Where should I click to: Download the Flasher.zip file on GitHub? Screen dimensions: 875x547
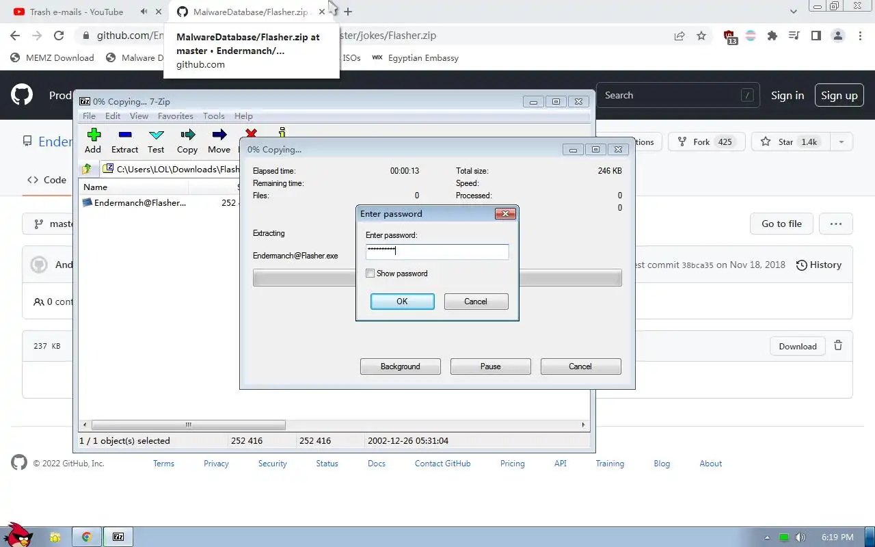click(798, 347)
